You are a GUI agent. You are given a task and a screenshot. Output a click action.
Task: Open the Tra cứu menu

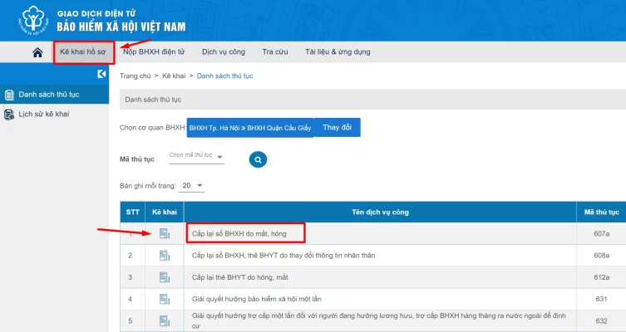point(274,51)
